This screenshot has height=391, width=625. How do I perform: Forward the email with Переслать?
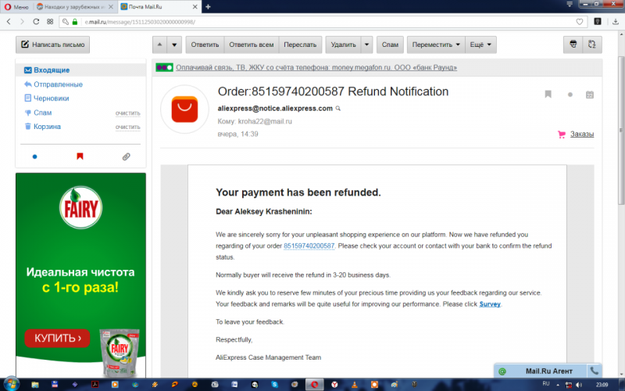tap(300, 45)
